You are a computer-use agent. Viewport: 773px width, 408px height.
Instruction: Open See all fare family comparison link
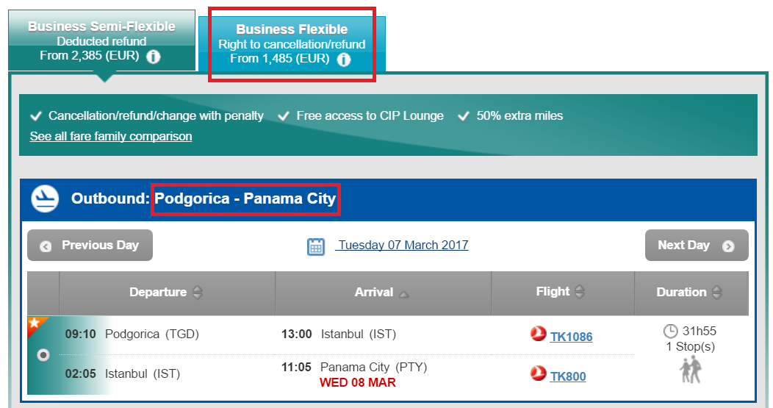tap(111, 136)
